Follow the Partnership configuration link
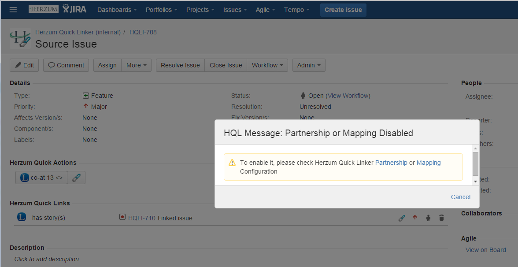The height and width of the screenshot is (267, 518). [391, 163]
